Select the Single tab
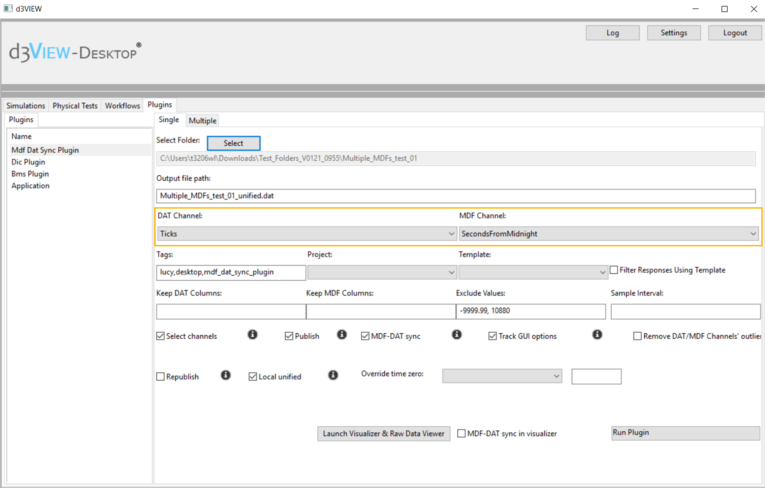Screen dimensions: 765x488 point(169,120)
